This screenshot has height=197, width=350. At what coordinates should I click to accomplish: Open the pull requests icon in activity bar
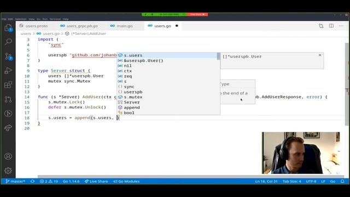(x=8, y=99)
